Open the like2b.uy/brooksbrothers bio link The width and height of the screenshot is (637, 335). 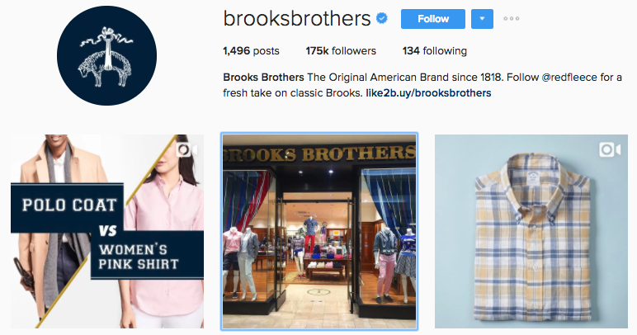pos(428,93)
